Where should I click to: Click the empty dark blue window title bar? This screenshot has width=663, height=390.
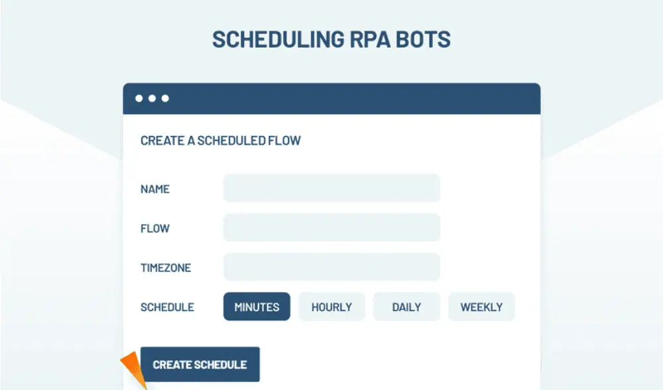351,99
